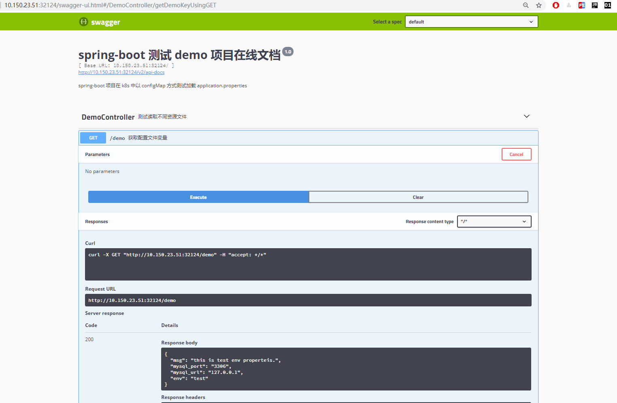This screenshot has height=403, width=617.
Task: Collapse the DemoController section chevron
Action: point(526,116)
